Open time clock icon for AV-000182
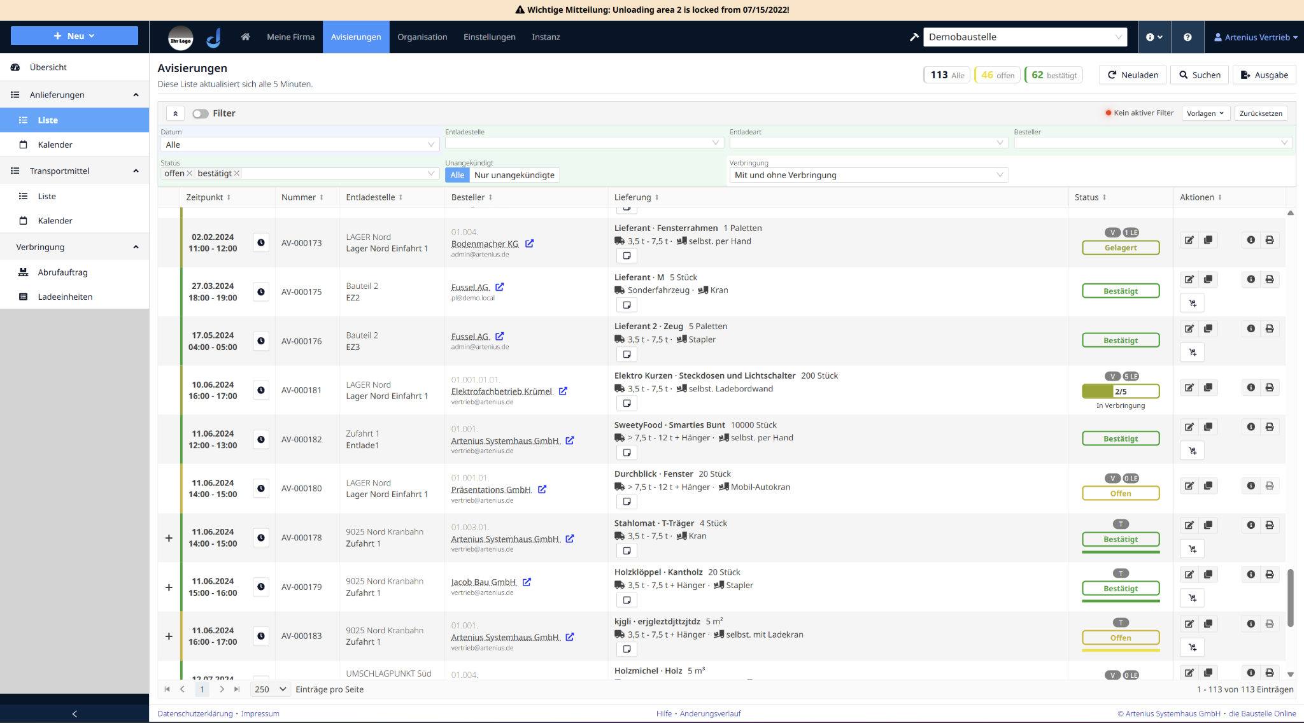Screen dimensions: 1304x723 (x=261, y=439)
